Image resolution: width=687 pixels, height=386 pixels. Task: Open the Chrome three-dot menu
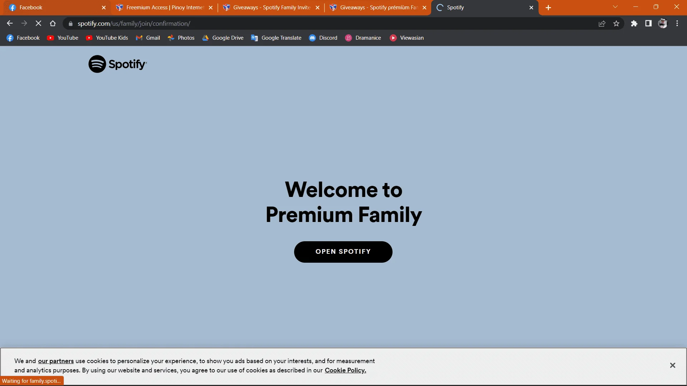(677, 24)
